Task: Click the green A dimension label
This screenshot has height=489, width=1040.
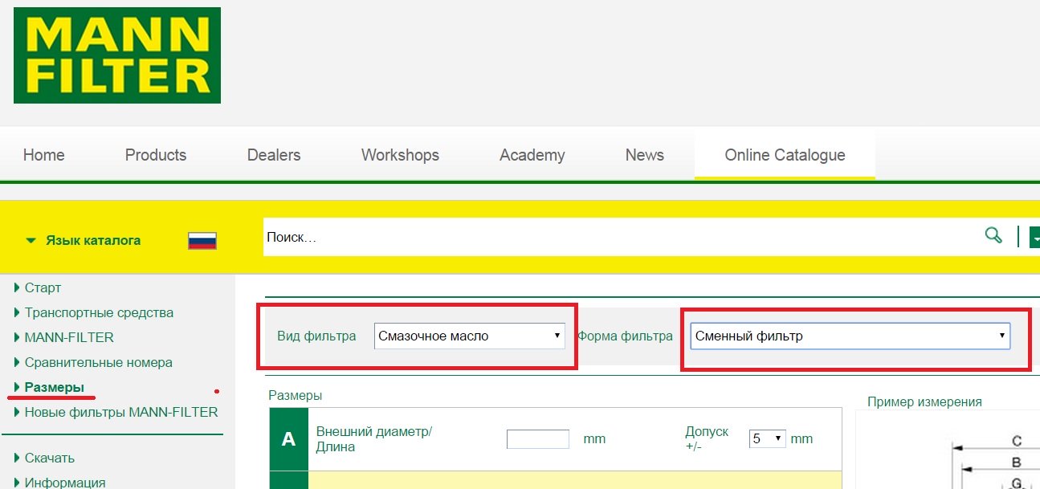Action: (289, 439)
